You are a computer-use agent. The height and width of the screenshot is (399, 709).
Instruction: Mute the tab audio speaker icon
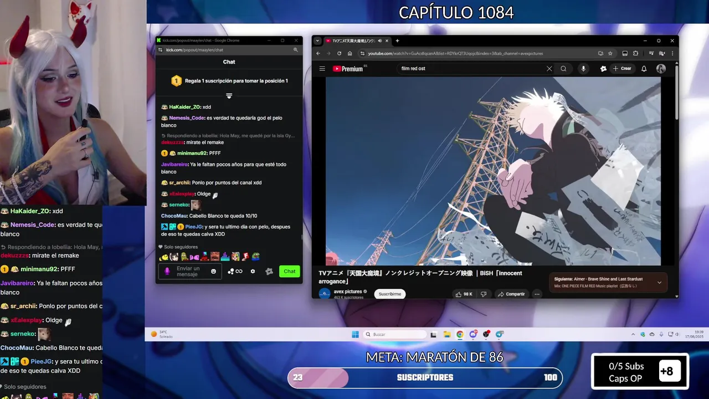click(379, 40)
